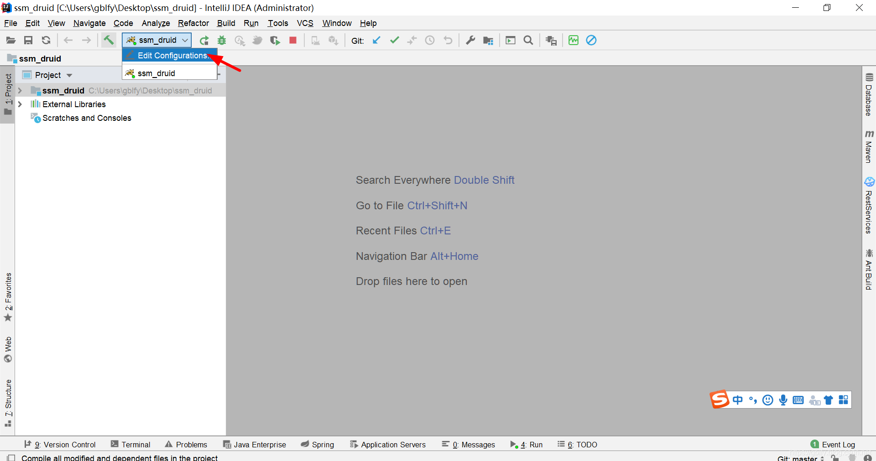Click the Git master branch selector
876x461 pixels.
(x=801, y=458)
